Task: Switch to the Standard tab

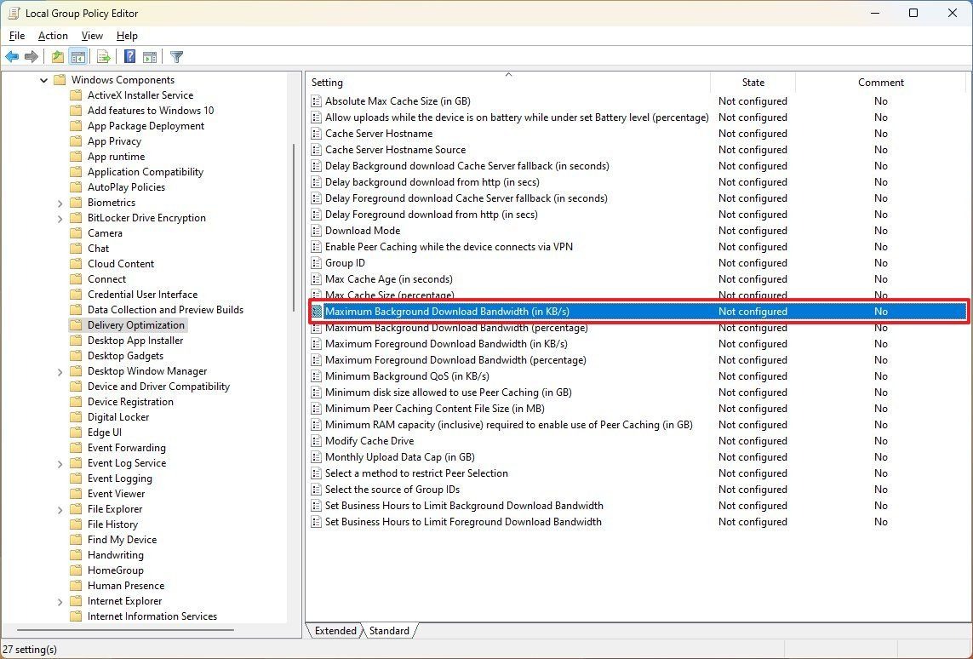Action: [389, 630]
